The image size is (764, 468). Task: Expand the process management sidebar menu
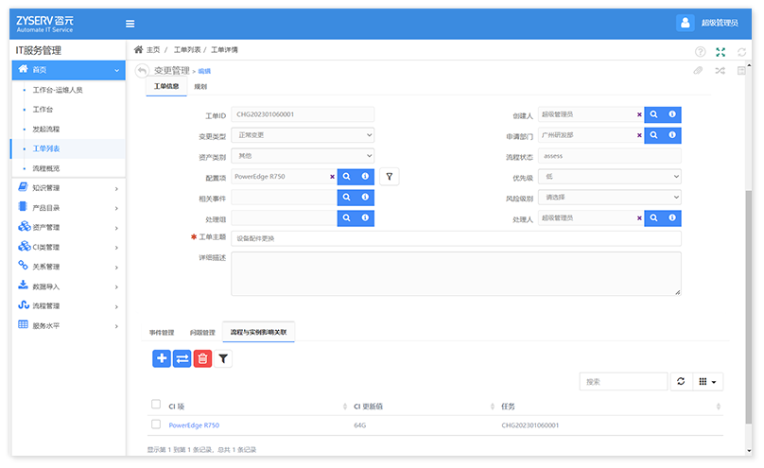click(x=68, y=305)
